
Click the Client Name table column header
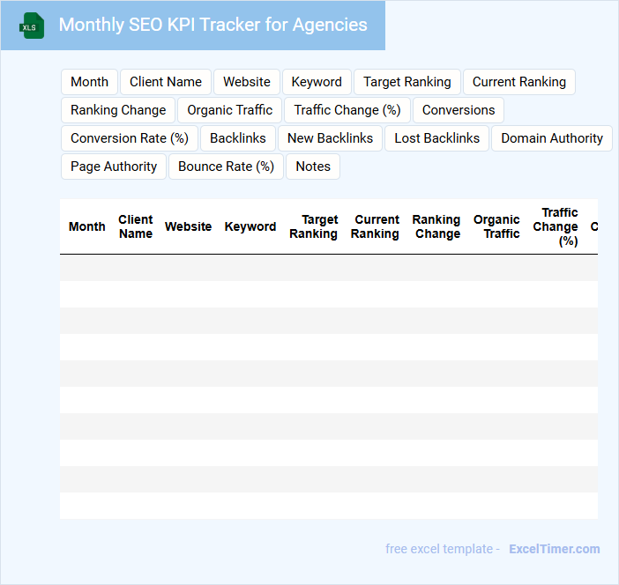coord(136,226)
